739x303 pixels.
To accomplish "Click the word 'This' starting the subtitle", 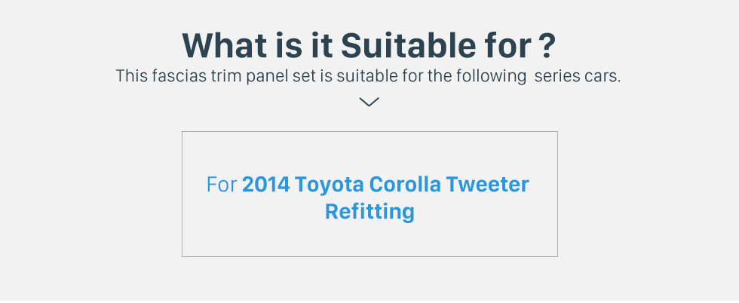I will coord(131,76).
